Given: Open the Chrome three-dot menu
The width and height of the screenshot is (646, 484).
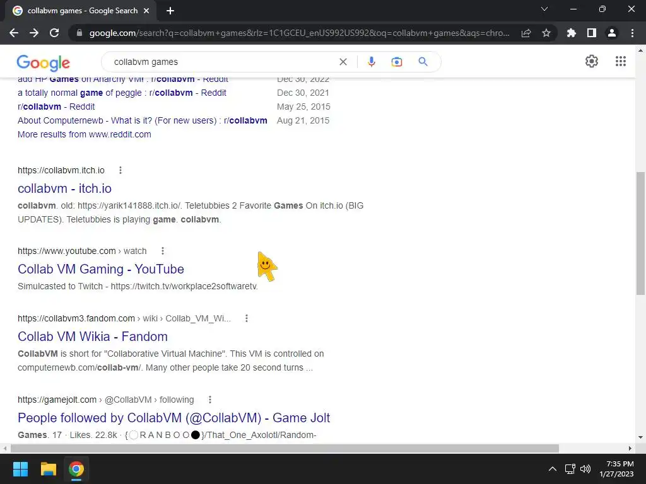Looking at the screenshot, I should [x=632, y=33].
